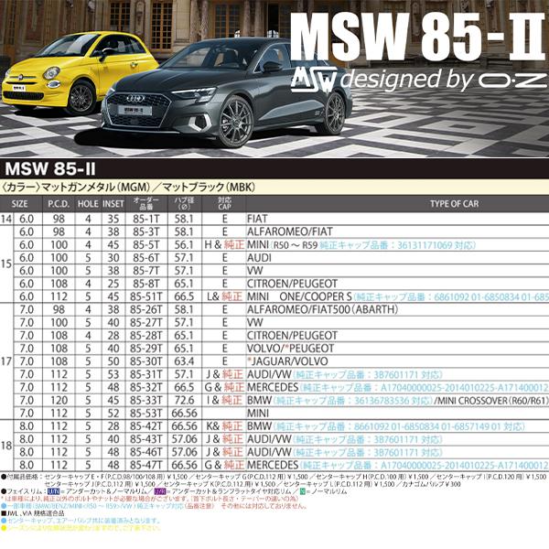The height and width of the screenshot is (549, 549).
Task: Click the CITROEN/PEUGEOT entry in 15-inch rows
Action: coord(294,285)
